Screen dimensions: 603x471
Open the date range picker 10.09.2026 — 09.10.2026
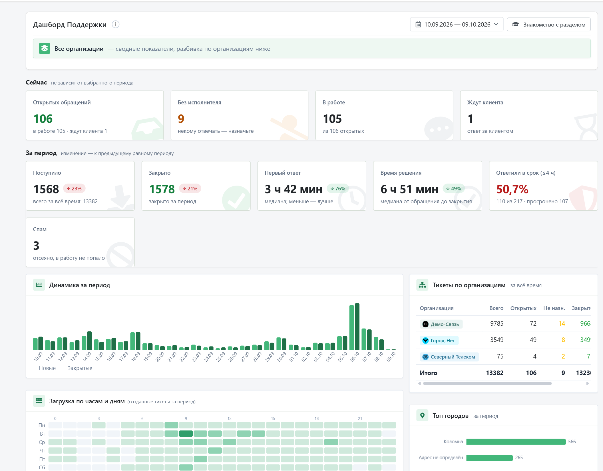457,25
